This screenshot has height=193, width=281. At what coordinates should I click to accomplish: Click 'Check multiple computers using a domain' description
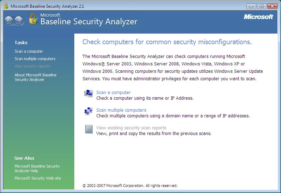point(173,116)
